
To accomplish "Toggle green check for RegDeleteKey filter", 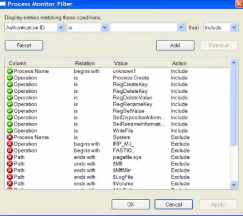I will 9,91.
